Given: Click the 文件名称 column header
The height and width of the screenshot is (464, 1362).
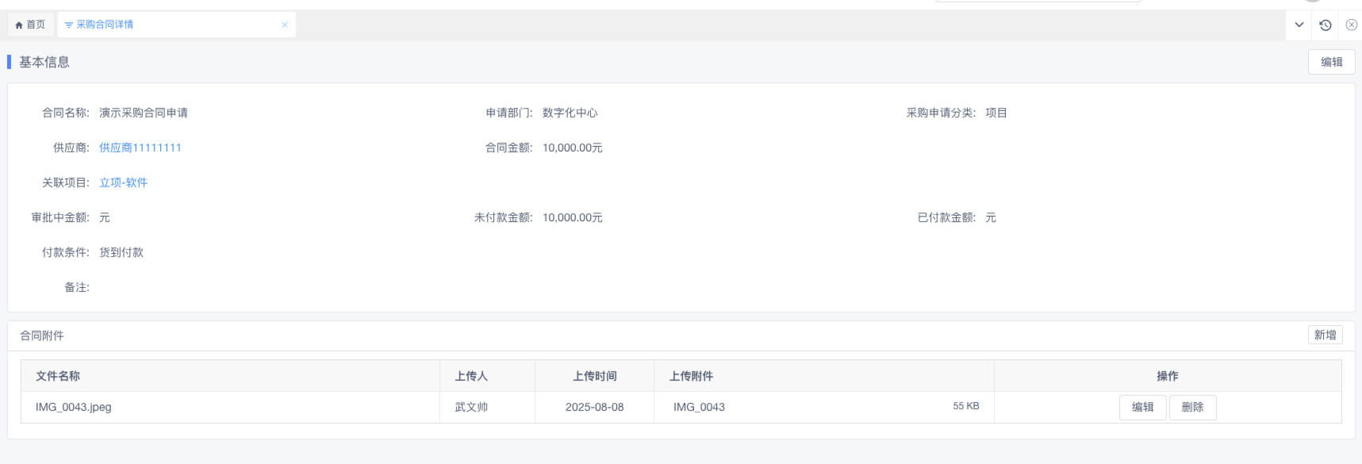Looking at the screenshot, I should tap(58, 376).
